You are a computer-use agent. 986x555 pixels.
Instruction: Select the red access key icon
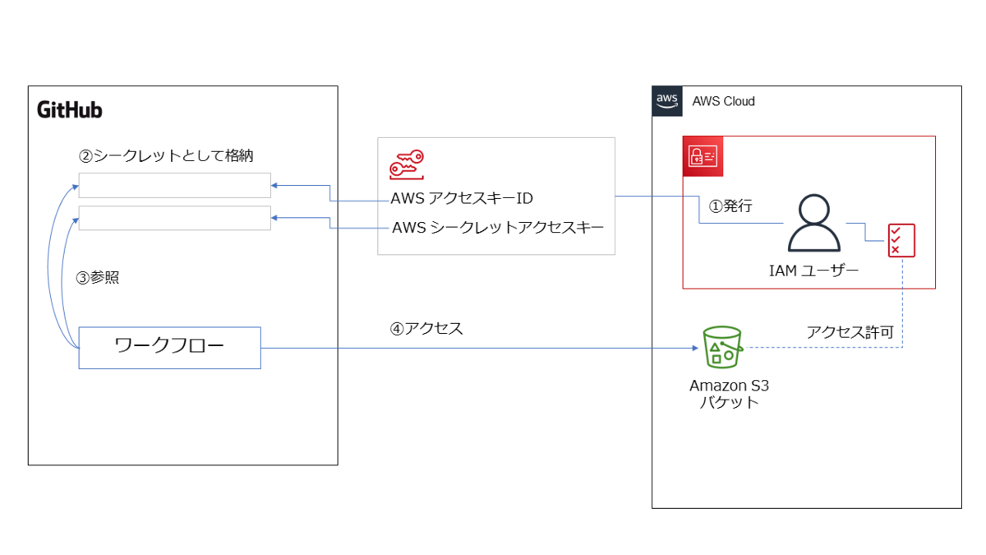(x=406, y=164)
